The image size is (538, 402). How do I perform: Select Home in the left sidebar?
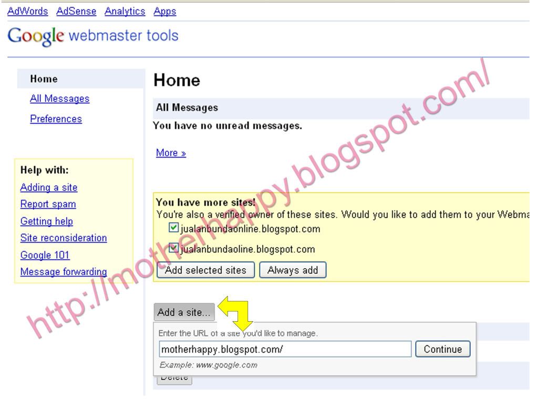pos(44,79)
